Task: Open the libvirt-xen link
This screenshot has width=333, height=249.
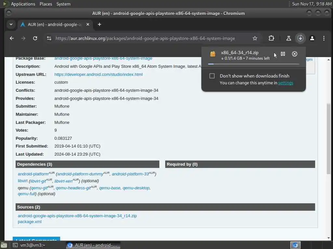Action: coord(63,181)
